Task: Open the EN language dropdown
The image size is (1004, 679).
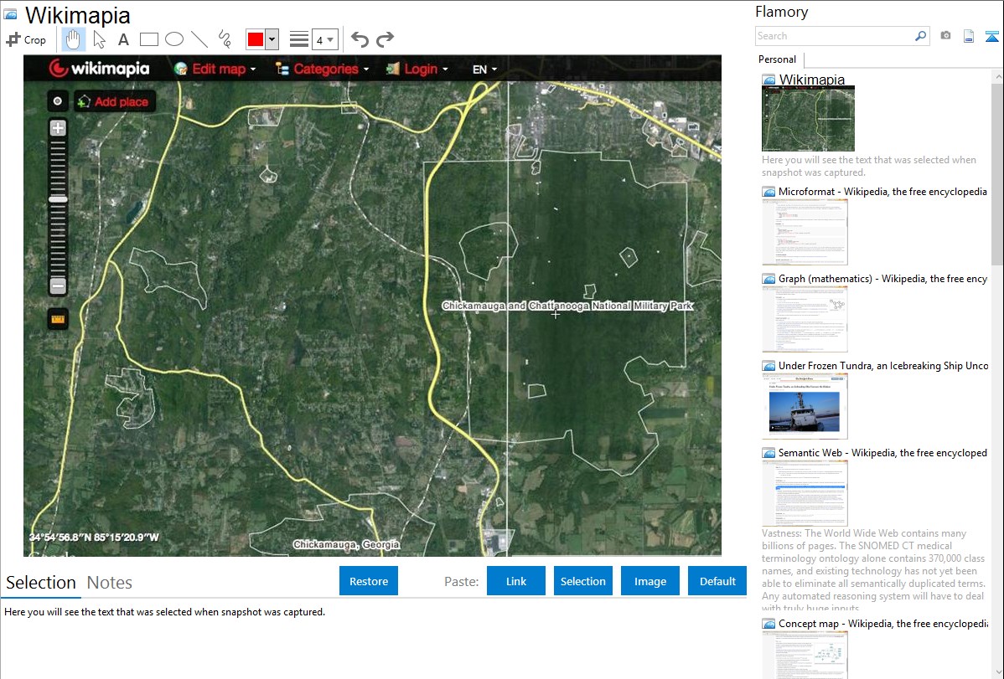Action: pyautogui.click(x=484, y=69)
